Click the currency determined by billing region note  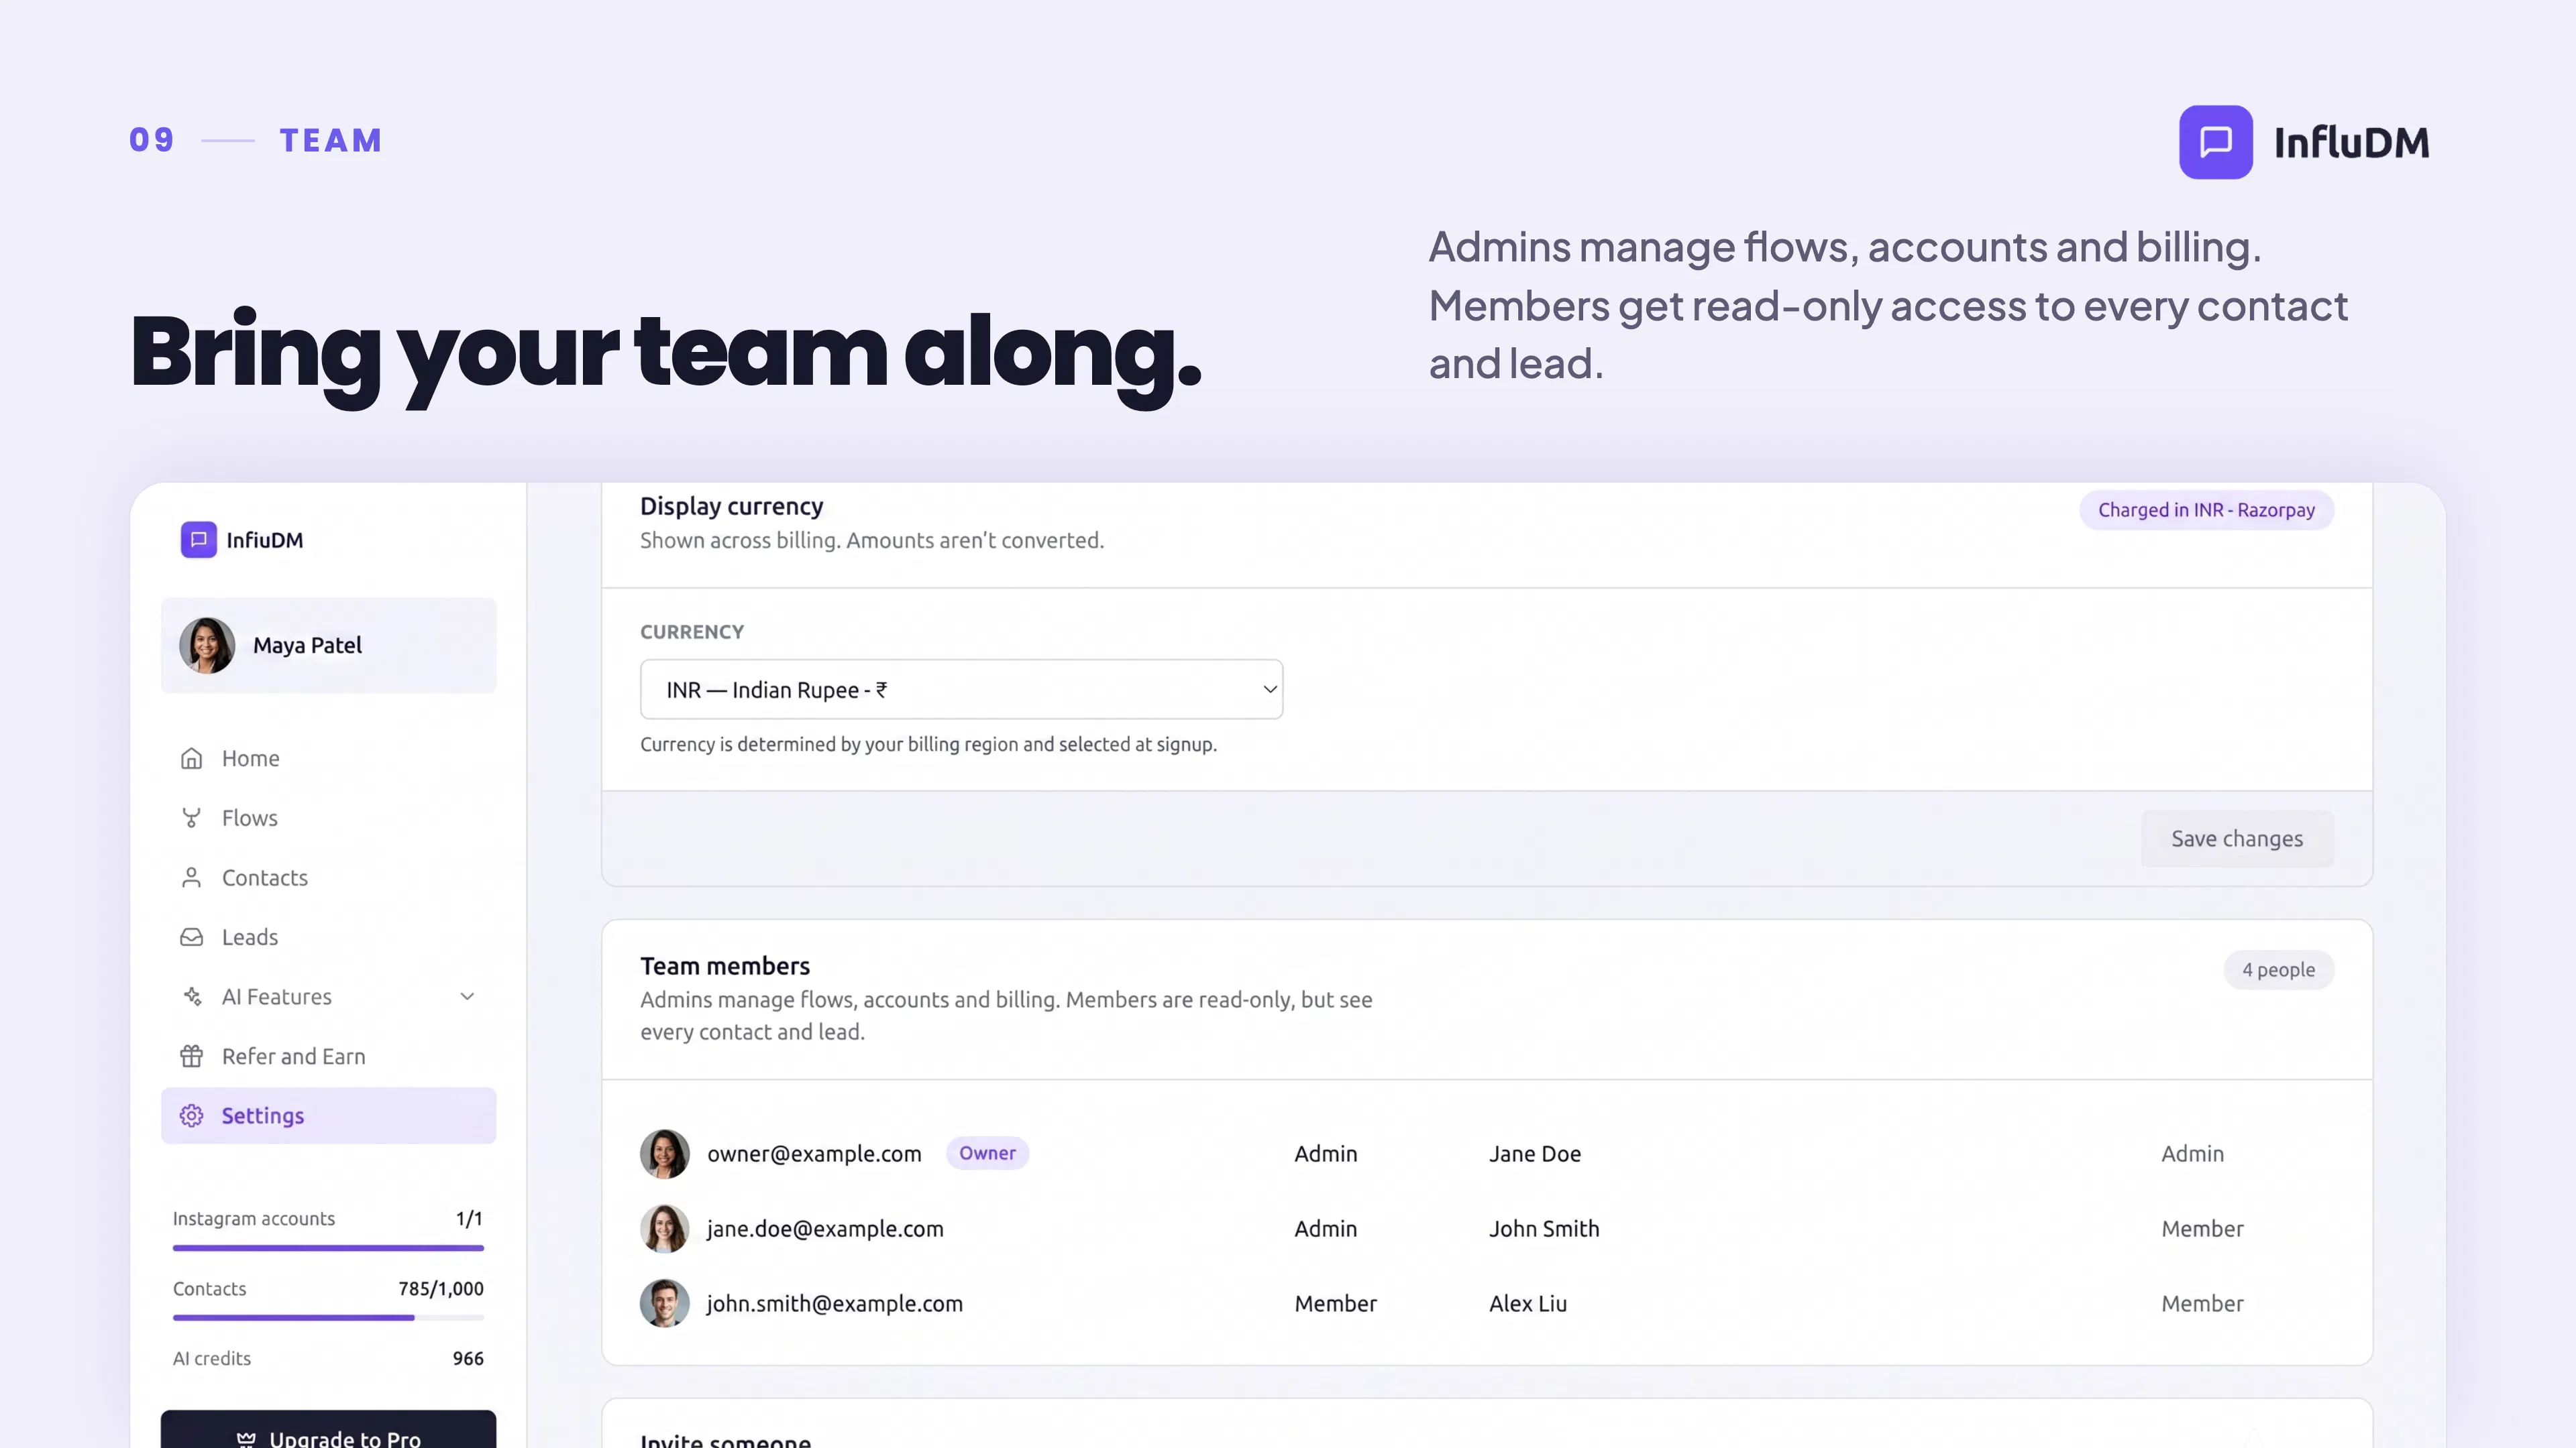(x=928, y=745)
